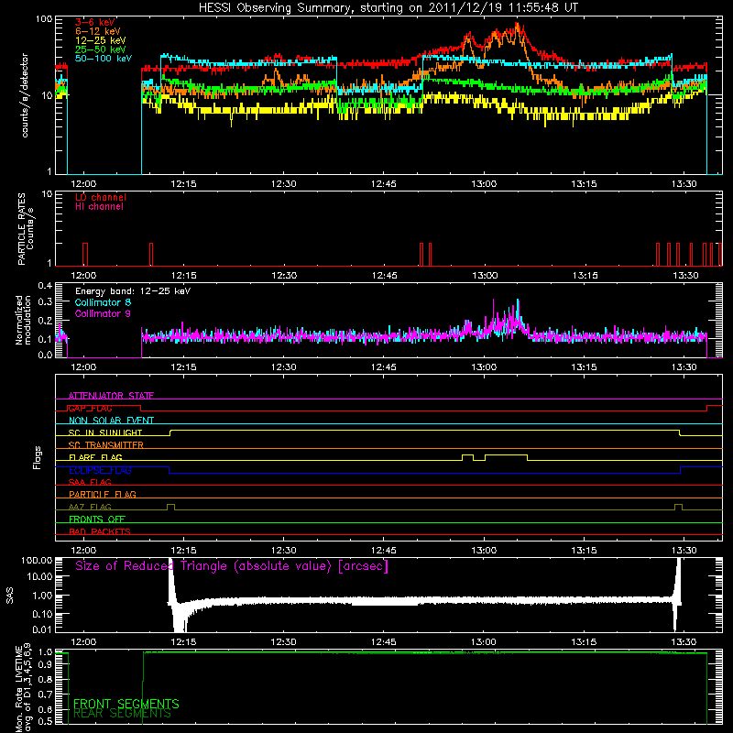Click the FRONT SEGMENTS legend label
This screenshot has height=733, width=733.
pos(126,704)
